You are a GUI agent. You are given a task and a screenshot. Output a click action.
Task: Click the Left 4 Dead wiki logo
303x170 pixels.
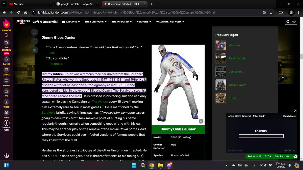[23, 22]
